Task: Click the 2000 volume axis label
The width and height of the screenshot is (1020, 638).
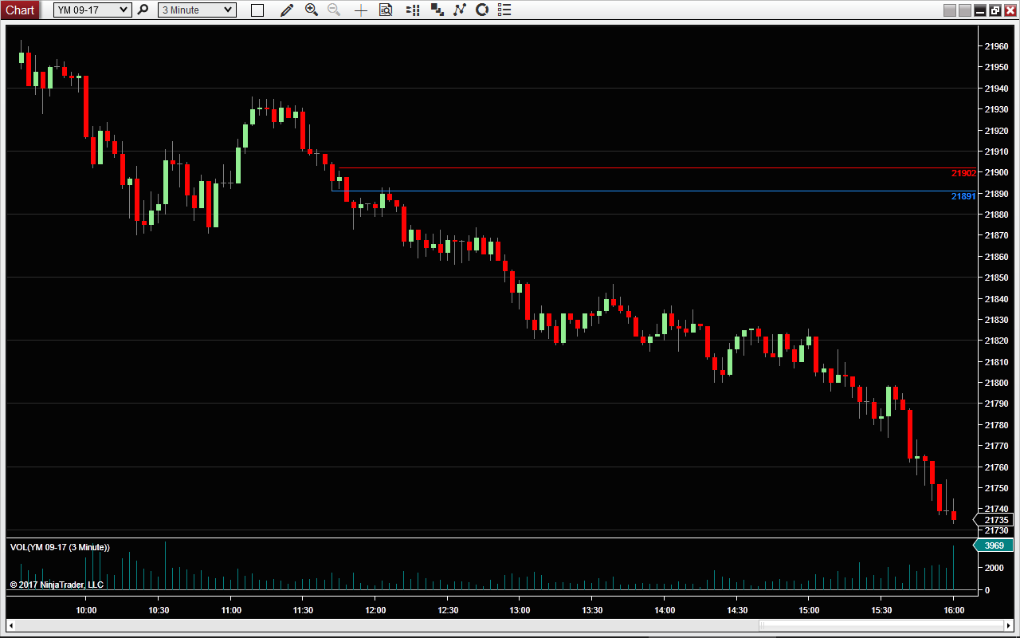Action: (993, 568)
